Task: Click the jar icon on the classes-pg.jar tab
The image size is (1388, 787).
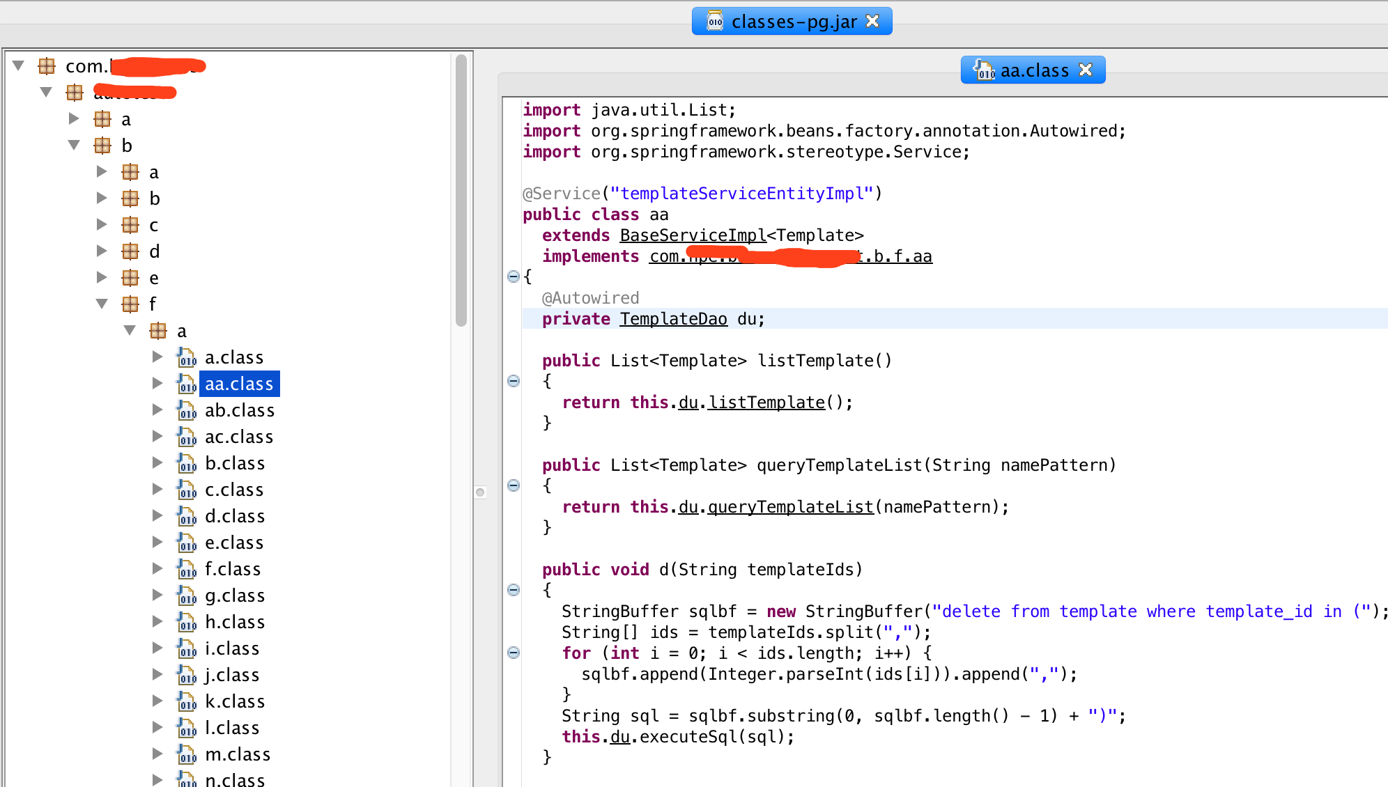Action: click(714, 20)
